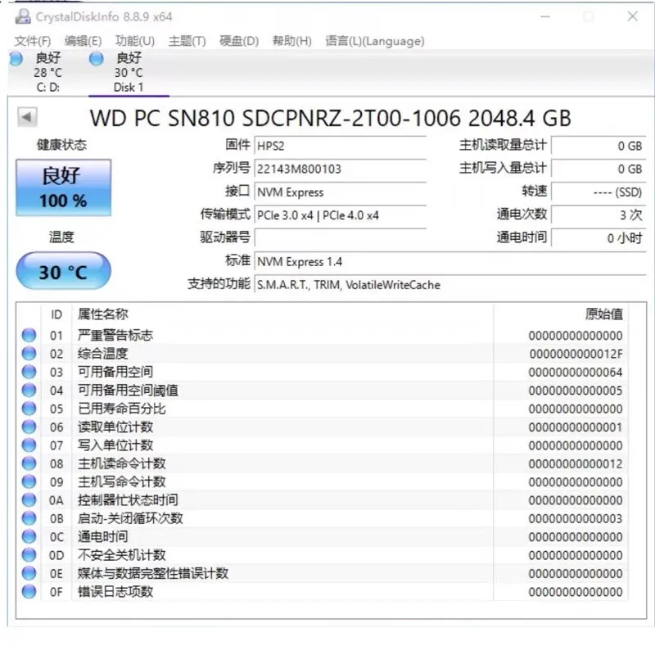The width and height of the screenshot is (655, 655).
Task: Click the status dot beside 通电时间 attribute
Action: click(29, 536)
